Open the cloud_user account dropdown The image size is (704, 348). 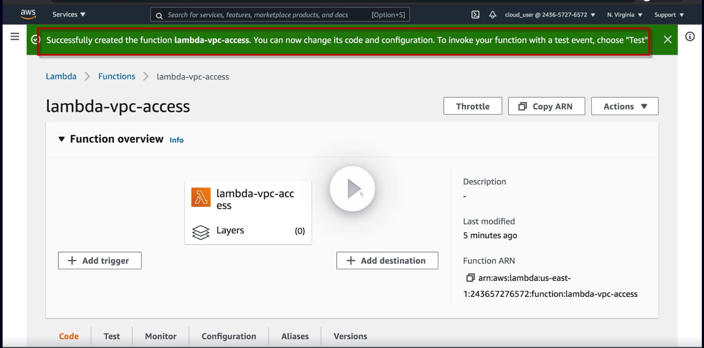tap(550, 14)
